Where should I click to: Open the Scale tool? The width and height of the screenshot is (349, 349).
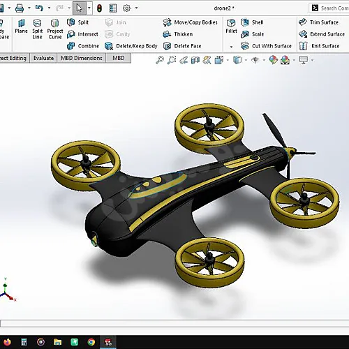(252, 34)
